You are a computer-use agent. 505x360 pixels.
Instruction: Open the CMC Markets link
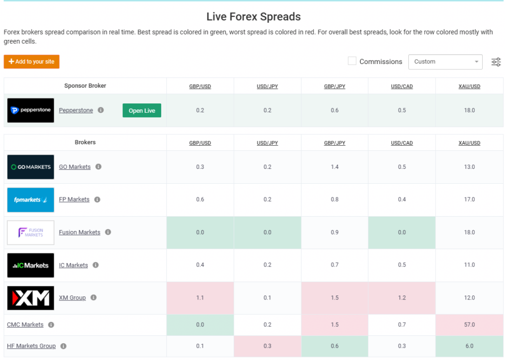(25, 325)
